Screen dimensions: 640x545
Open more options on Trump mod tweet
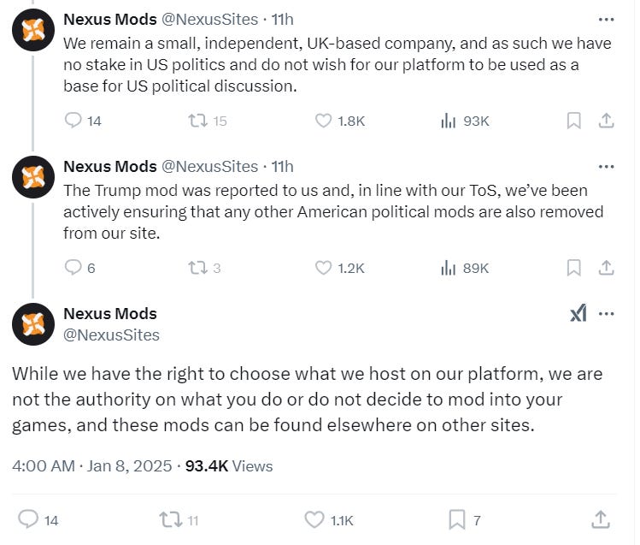coord(606,166)
